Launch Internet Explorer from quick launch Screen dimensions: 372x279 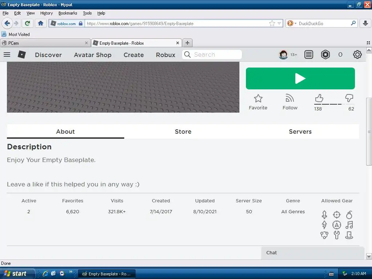click(45, 274)
